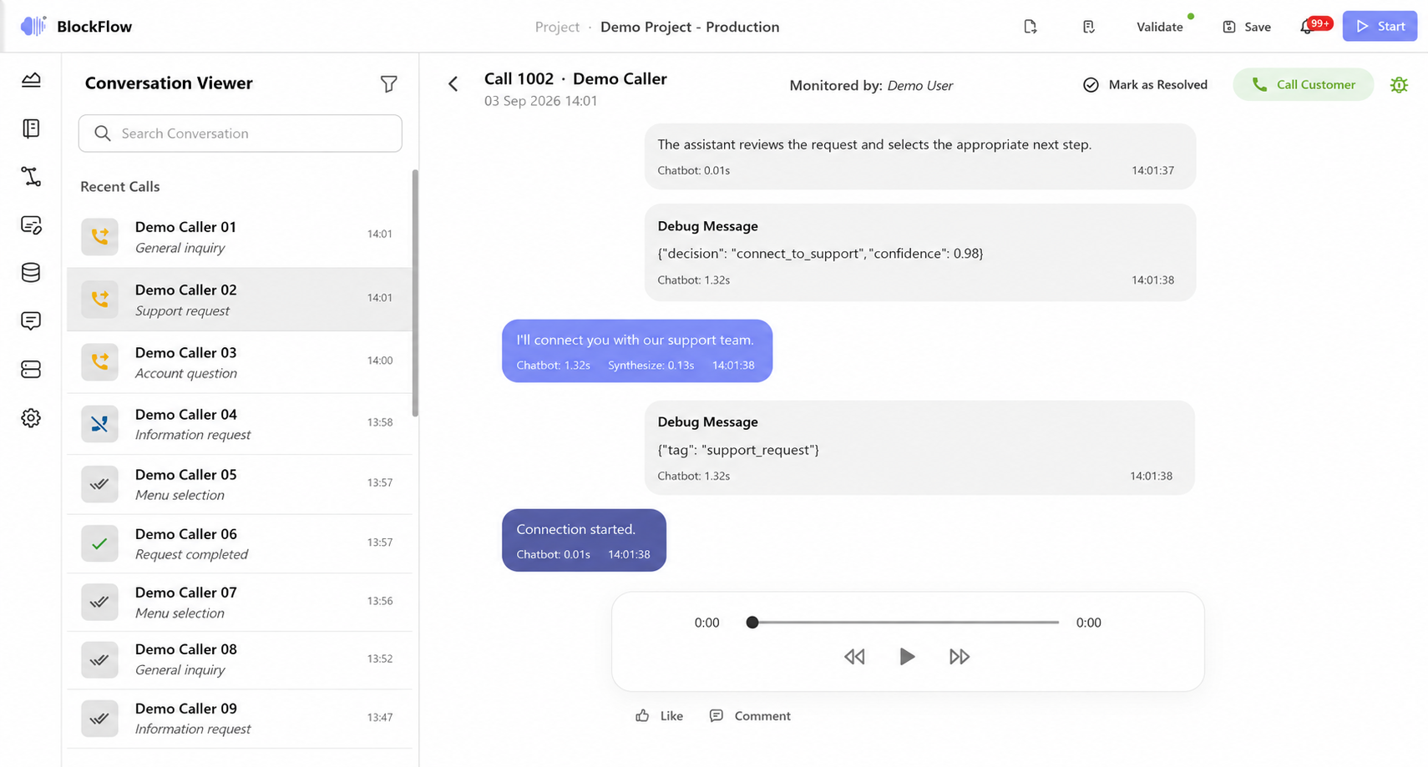
Task: Select Demo Caller 09 Information request call
Action: 239,718
